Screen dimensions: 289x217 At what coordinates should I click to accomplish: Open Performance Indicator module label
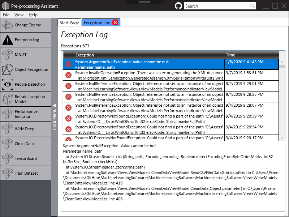click(x=26, y=114)
